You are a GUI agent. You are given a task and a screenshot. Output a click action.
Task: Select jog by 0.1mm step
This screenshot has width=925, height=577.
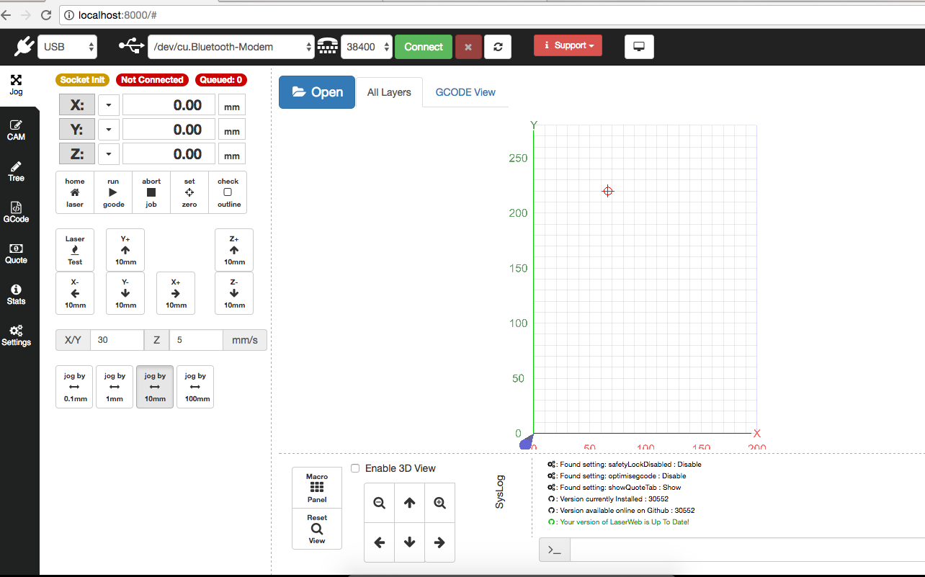coord(74,387)
